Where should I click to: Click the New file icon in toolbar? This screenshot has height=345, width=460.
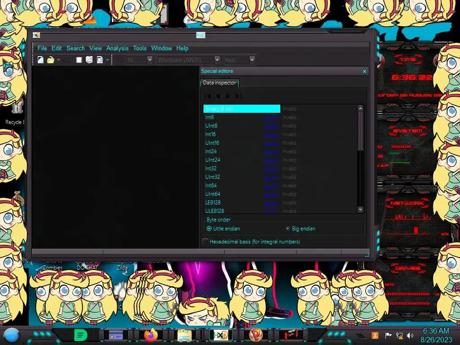pos(40,60)
